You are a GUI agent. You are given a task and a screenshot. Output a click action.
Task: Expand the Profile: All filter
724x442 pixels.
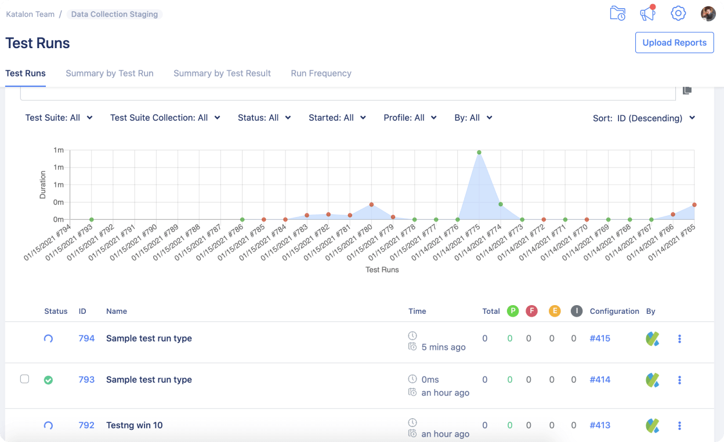pyautogui.click(x=410, y=118)
